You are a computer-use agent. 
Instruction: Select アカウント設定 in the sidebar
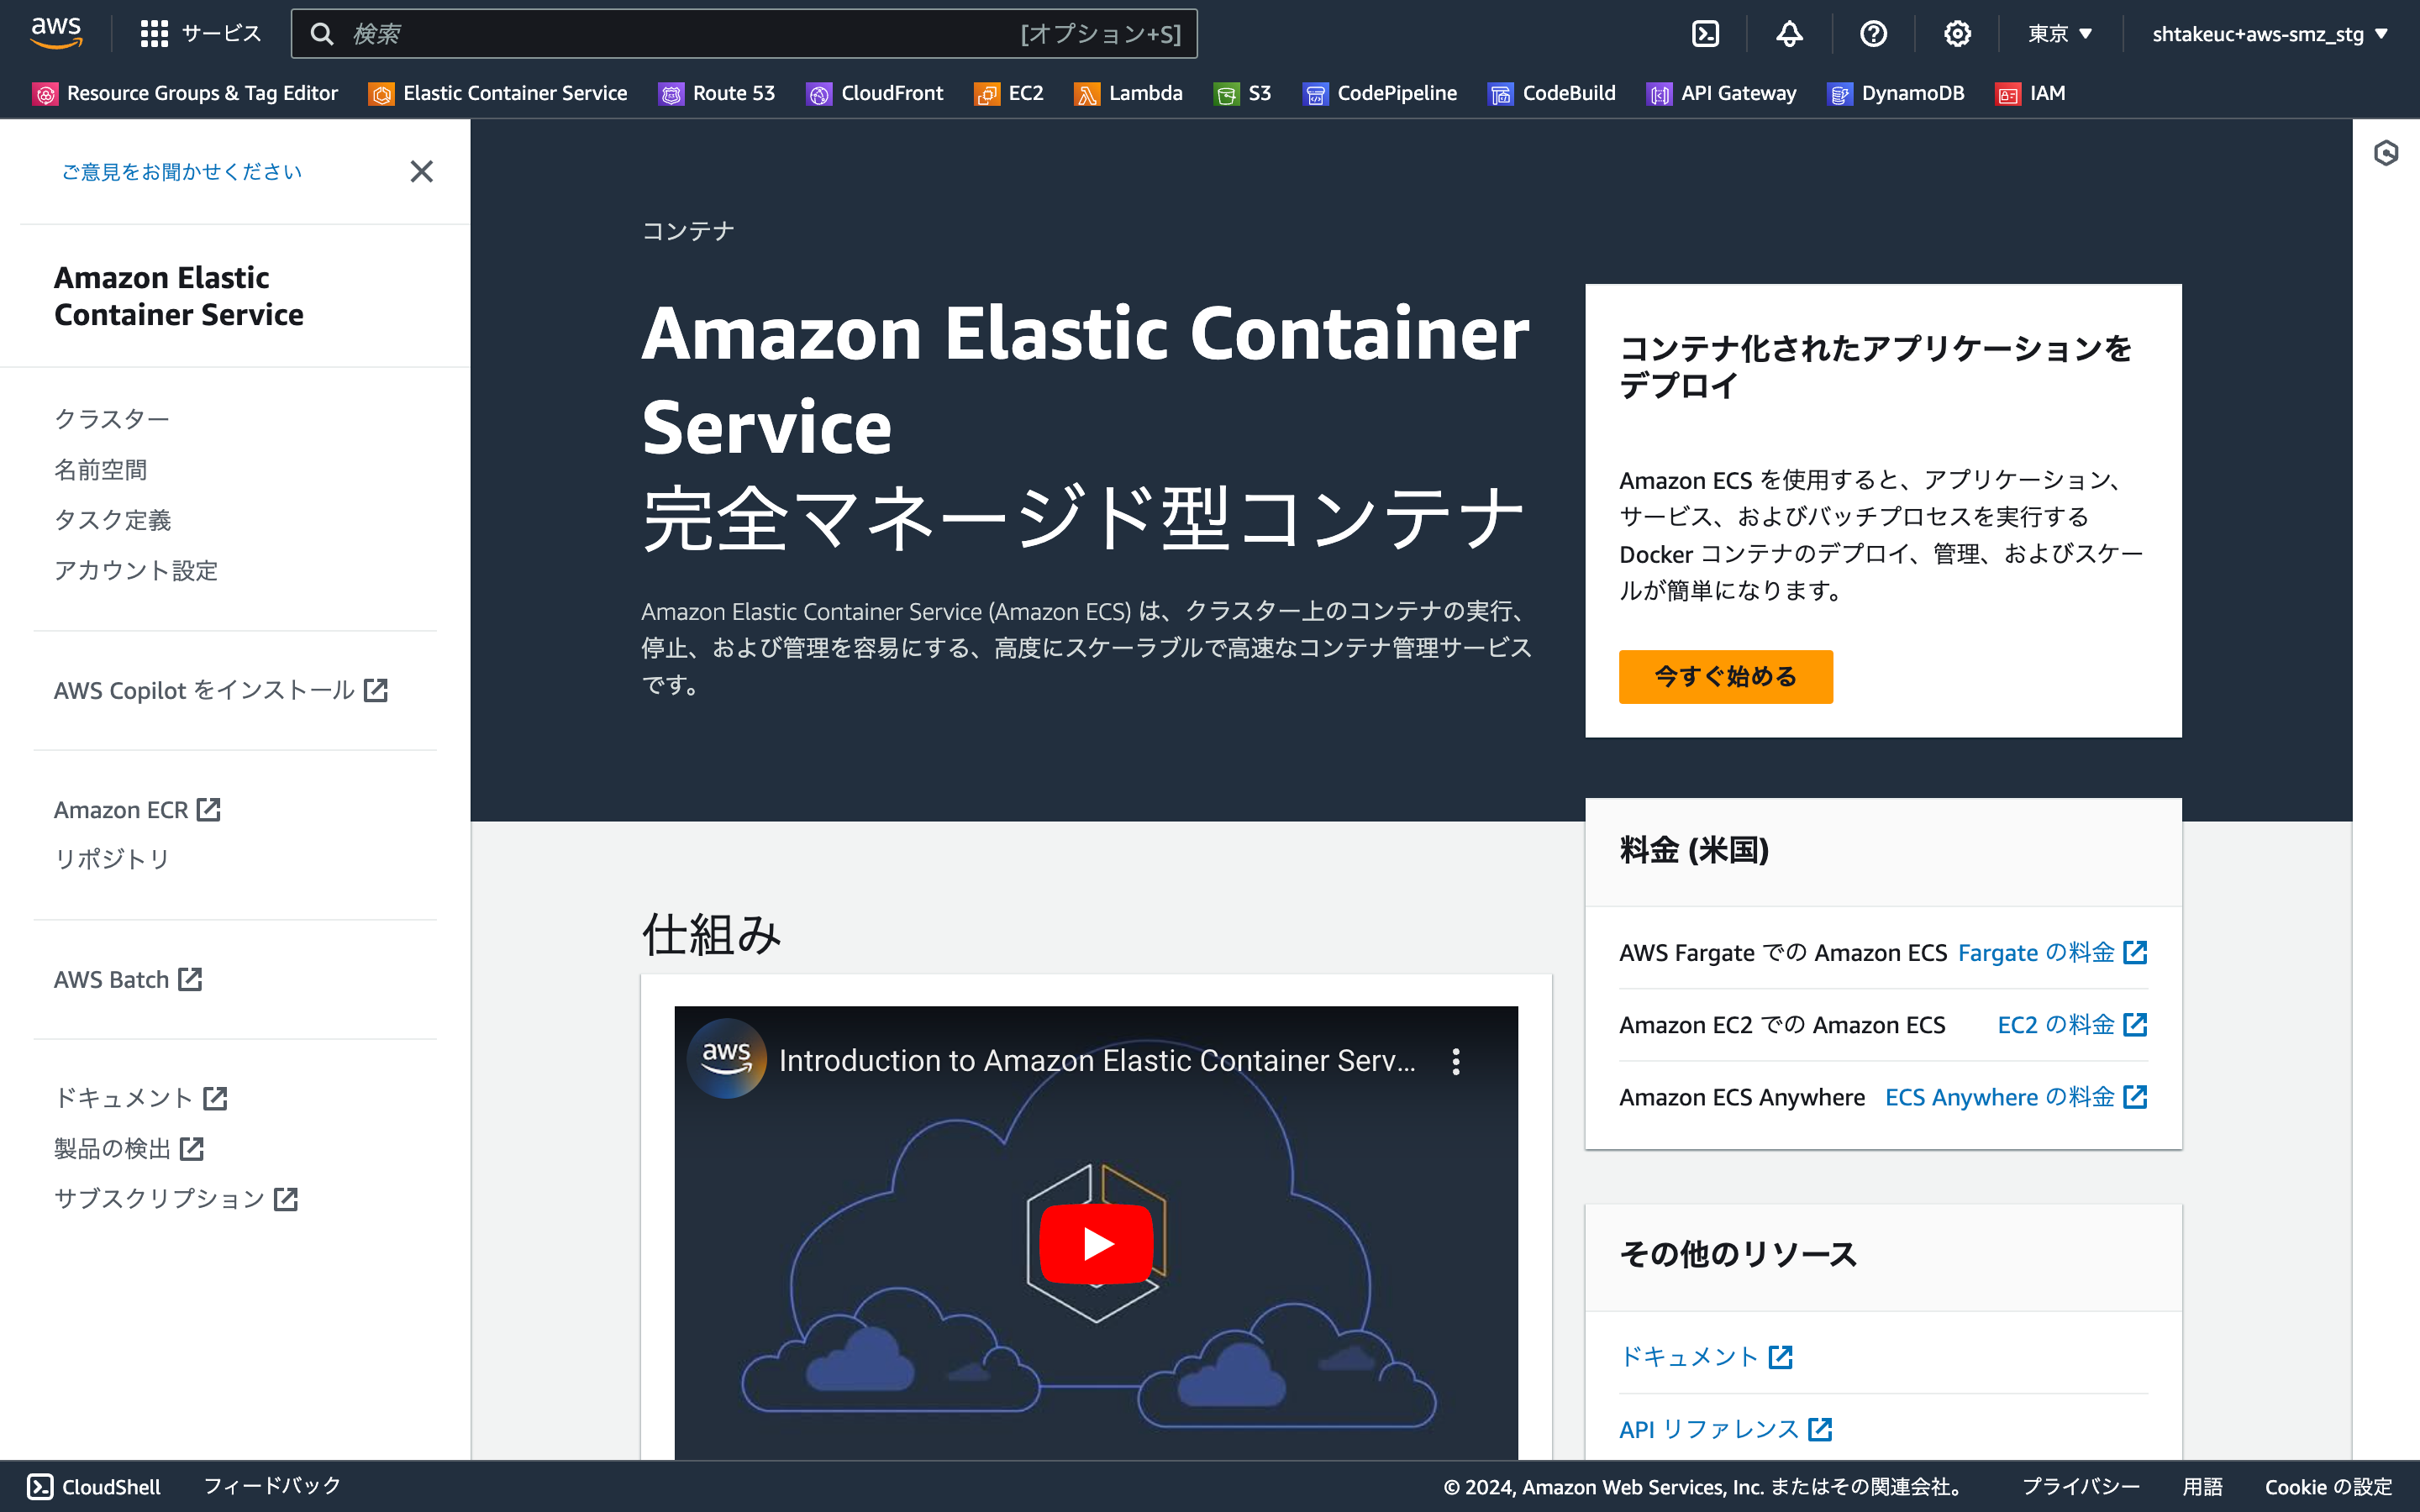[x=136, y=570]
